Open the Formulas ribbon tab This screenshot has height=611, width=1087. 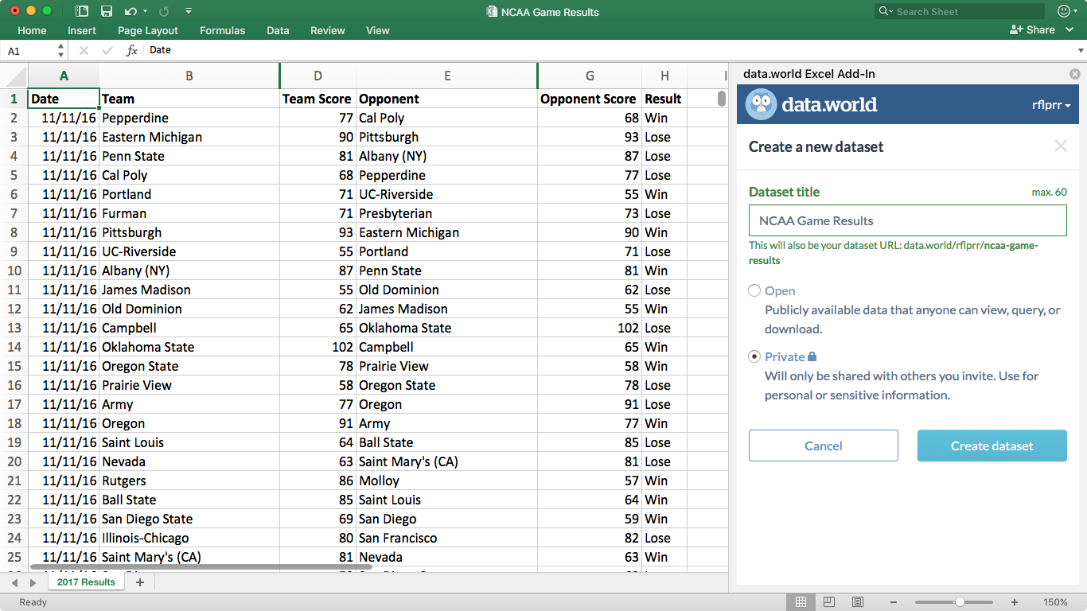222,30
